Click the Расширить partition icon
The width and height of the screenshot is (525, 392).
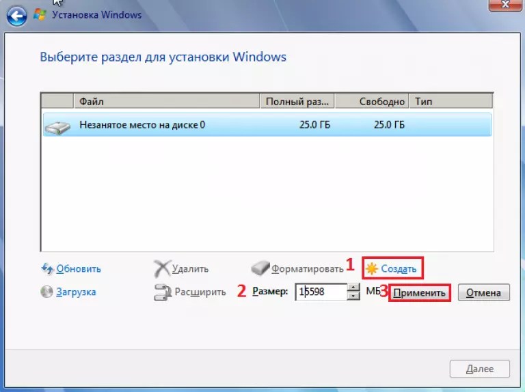[163, 292]
